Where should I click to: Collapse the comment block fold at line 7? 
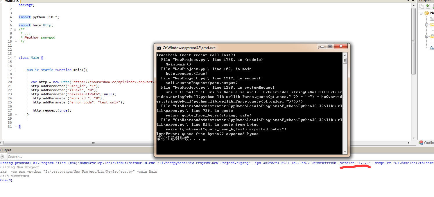(x=15, y=29)
